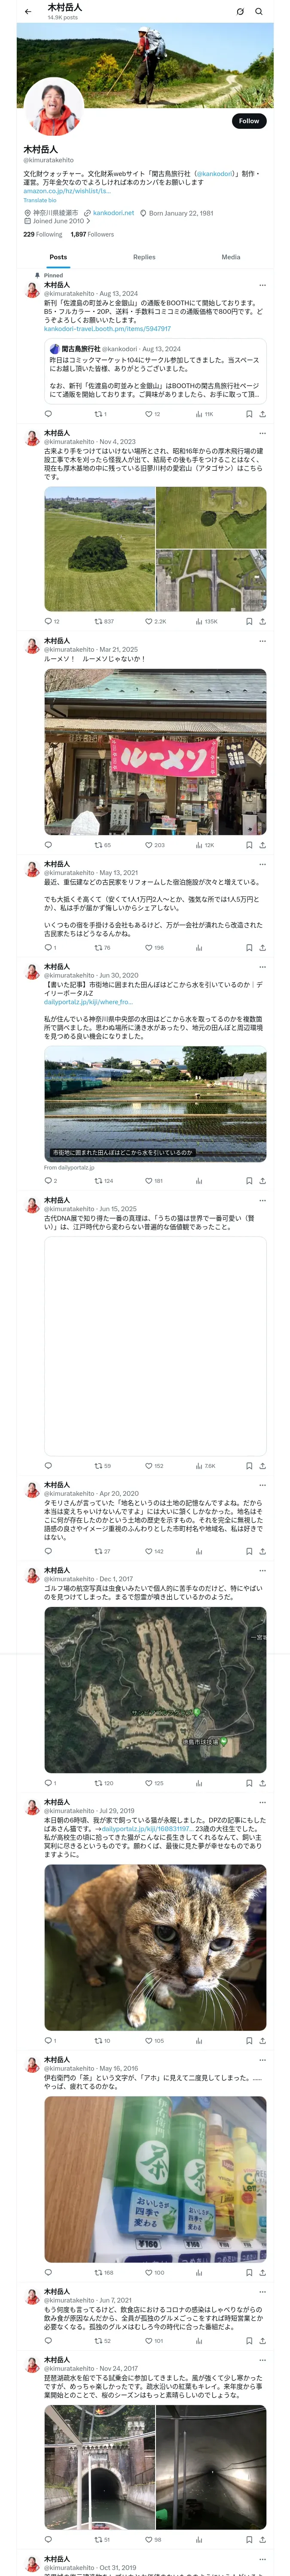Switch to the Replies tab
Image resolution: width=290 pixels, height=2576 pixels.
[x=144, y=257]
